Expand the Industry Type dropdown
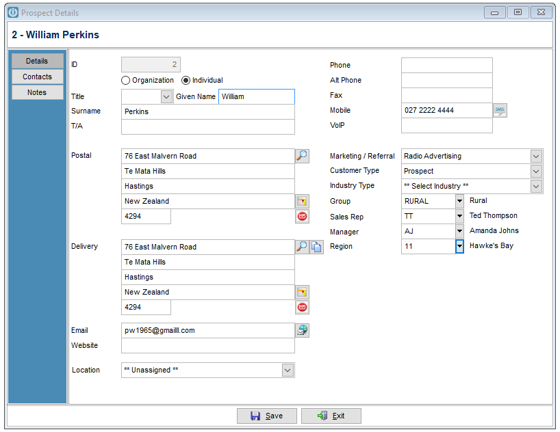 [x=536, y=186]
